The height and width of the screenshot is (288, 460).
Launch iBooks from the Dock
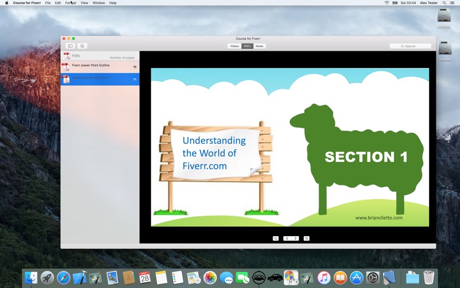[340, 278]
